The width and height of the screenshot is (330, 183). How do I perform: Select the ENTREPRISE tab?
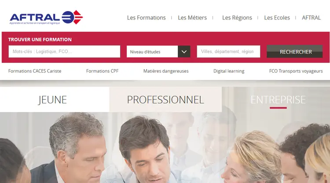point(278,99)
